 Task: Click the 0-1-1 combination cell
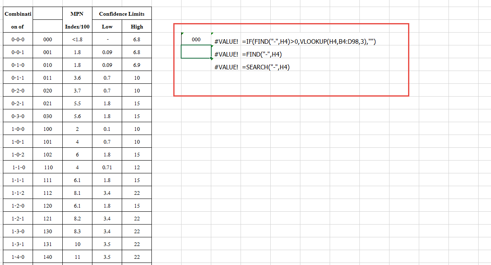(18, 78)
